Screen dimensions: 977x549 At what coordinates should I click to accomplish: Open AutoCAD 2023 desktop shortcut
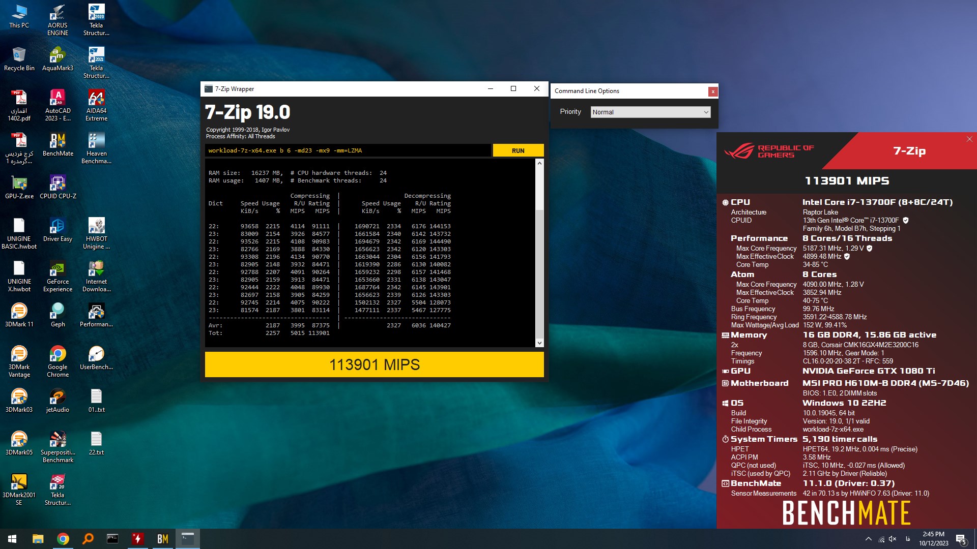click(58, 105)
